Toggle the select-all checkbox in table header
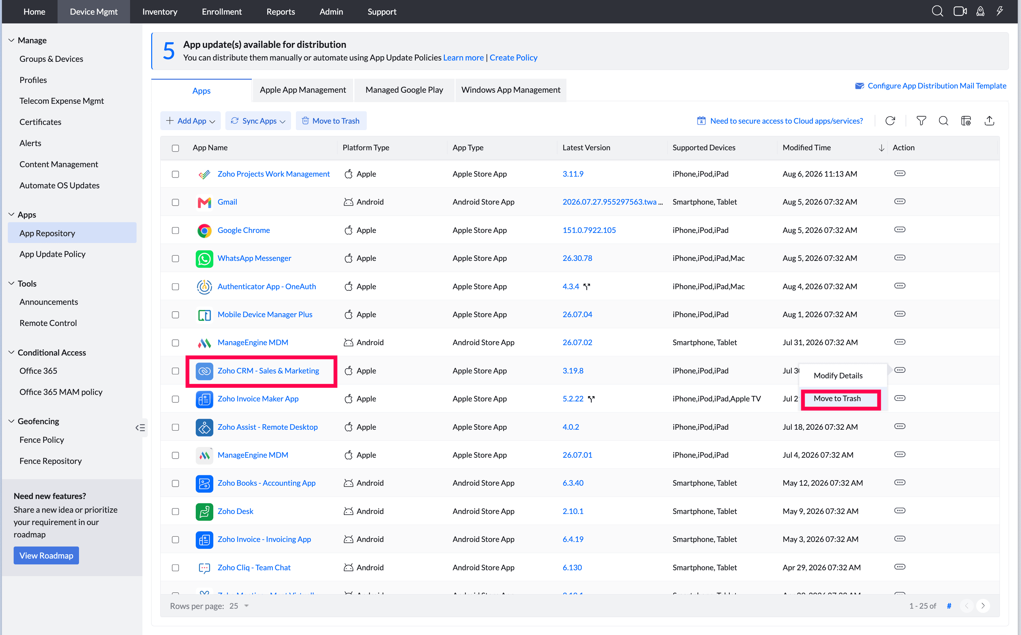 point(175,148)
